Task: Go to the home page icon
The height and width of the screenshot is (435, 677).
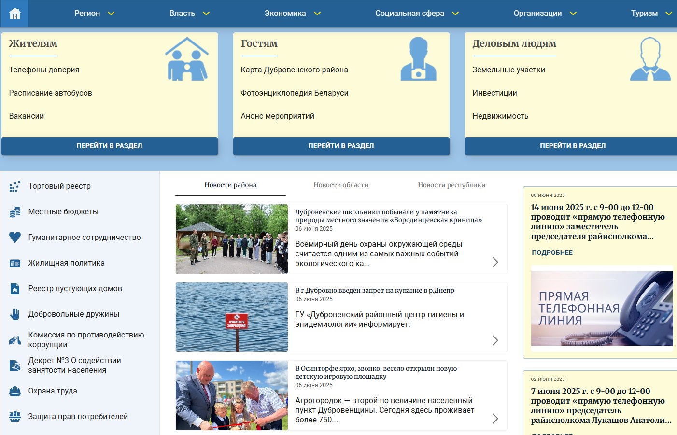Action: pos(15,14)
